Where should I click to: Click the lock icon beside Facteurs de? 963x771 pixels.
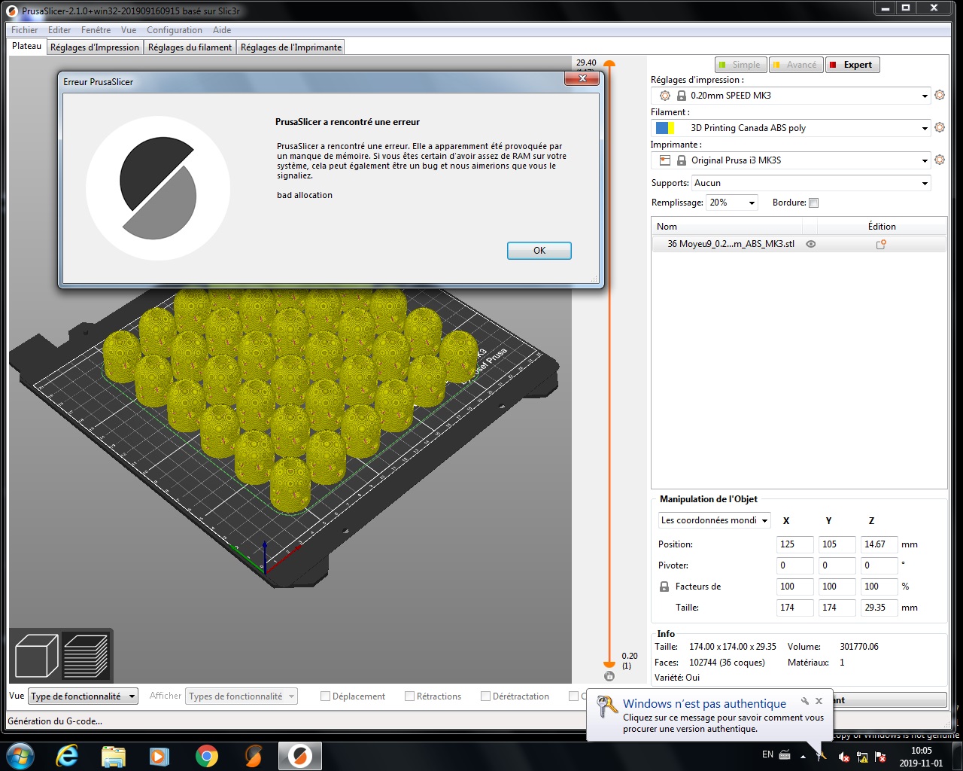click(664, 587)
